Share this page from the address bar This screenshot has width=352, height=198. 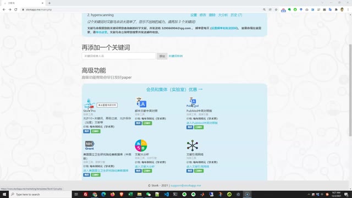click(270, 9)
